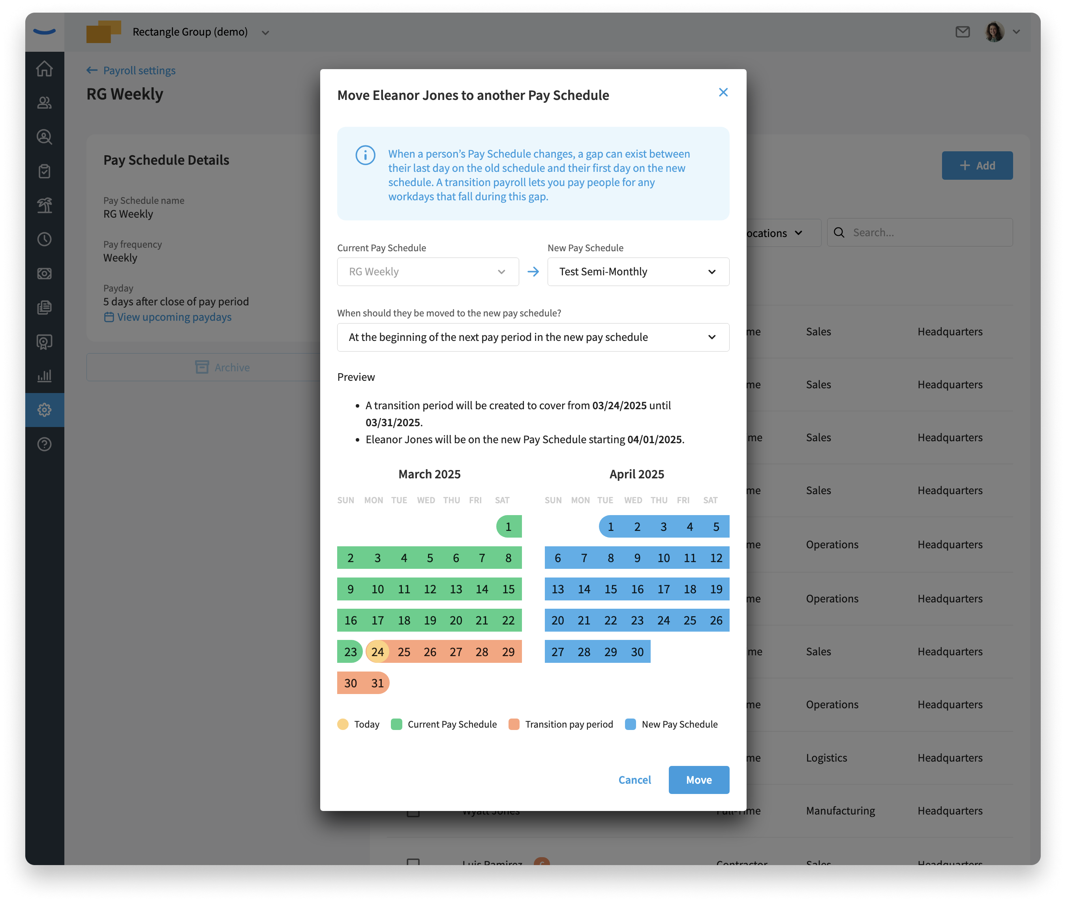Open the payroll money sidebar icon
Image resolution: width=1066 pixels, height=903 pixels.
pyautogui.click(x=45, y=273)
